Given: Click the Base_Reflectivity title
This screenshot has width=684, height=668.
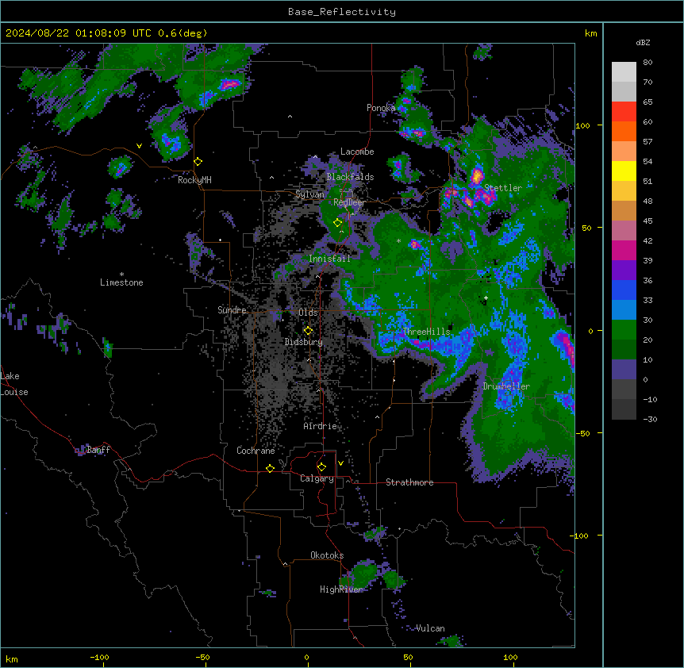Looking at the screenshot, I should (342, 12).
